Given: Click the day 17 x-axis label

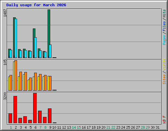Looking at the screenshot, I should [89, 127].
